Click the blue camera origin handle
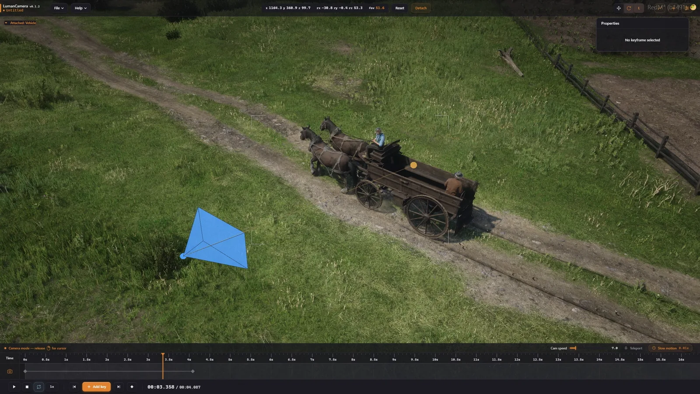Screen dimensions: 700x394 [183, 256]
